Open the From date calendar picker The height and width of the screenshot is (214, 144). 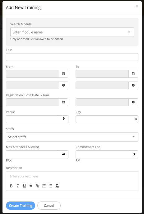click(63, 74)
